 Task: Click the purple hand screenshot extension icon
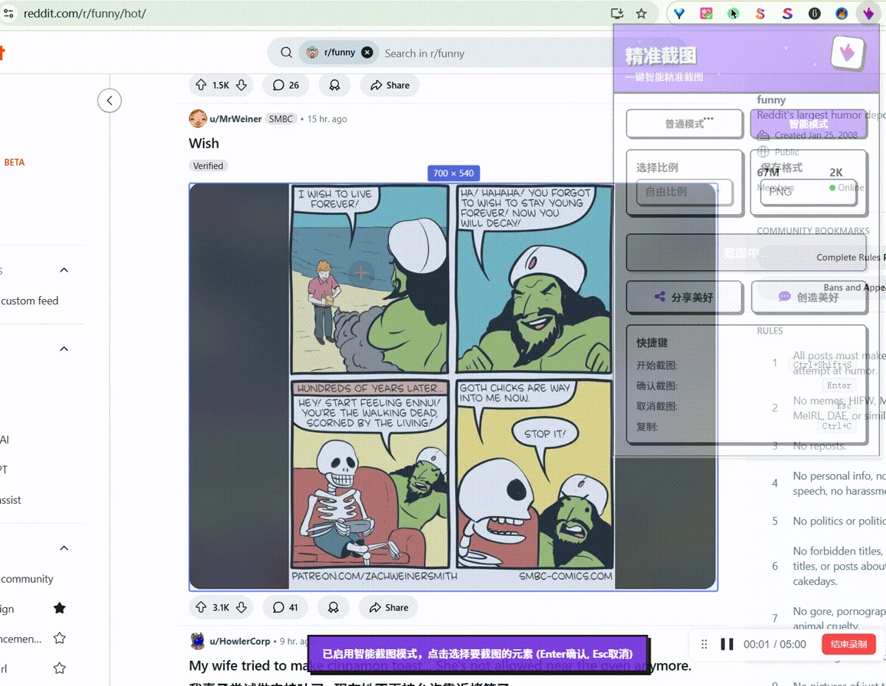click(x=868, y=13)
